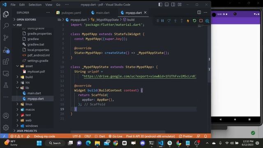The image size is (263, 148).
Task: Click the build breadcrumb item
Action: [129, 20]
